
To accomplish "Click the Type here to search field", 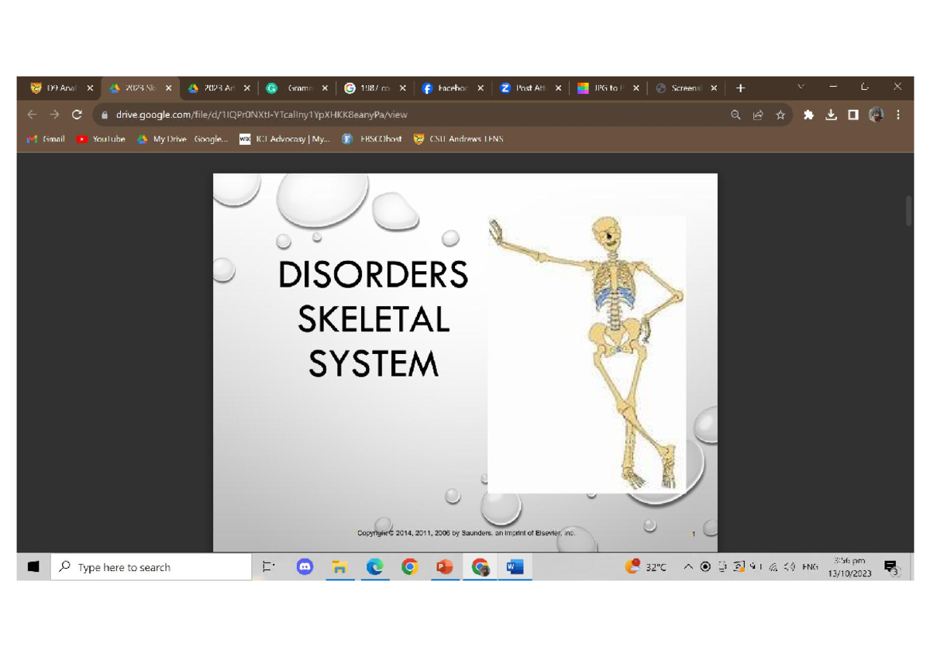I will tap(151, 566).
